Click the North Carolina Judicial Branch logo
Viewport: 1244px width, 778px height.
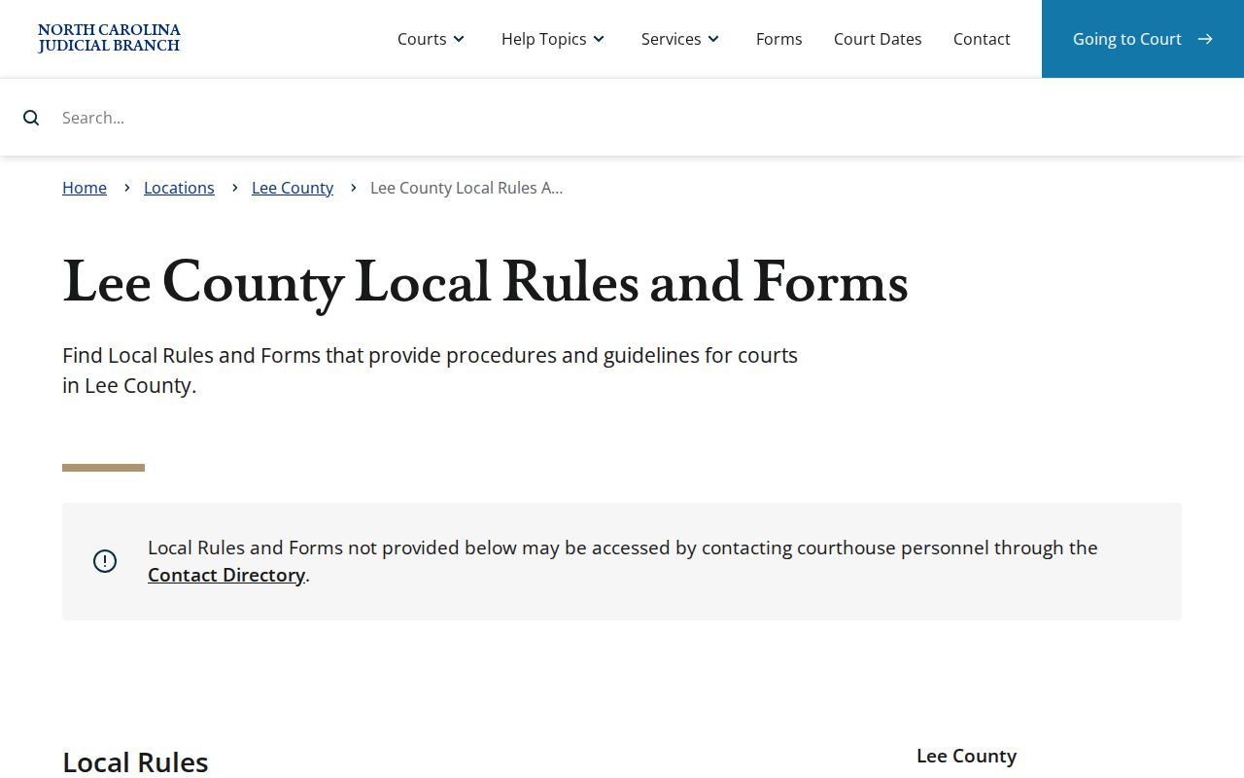point(109,39)
